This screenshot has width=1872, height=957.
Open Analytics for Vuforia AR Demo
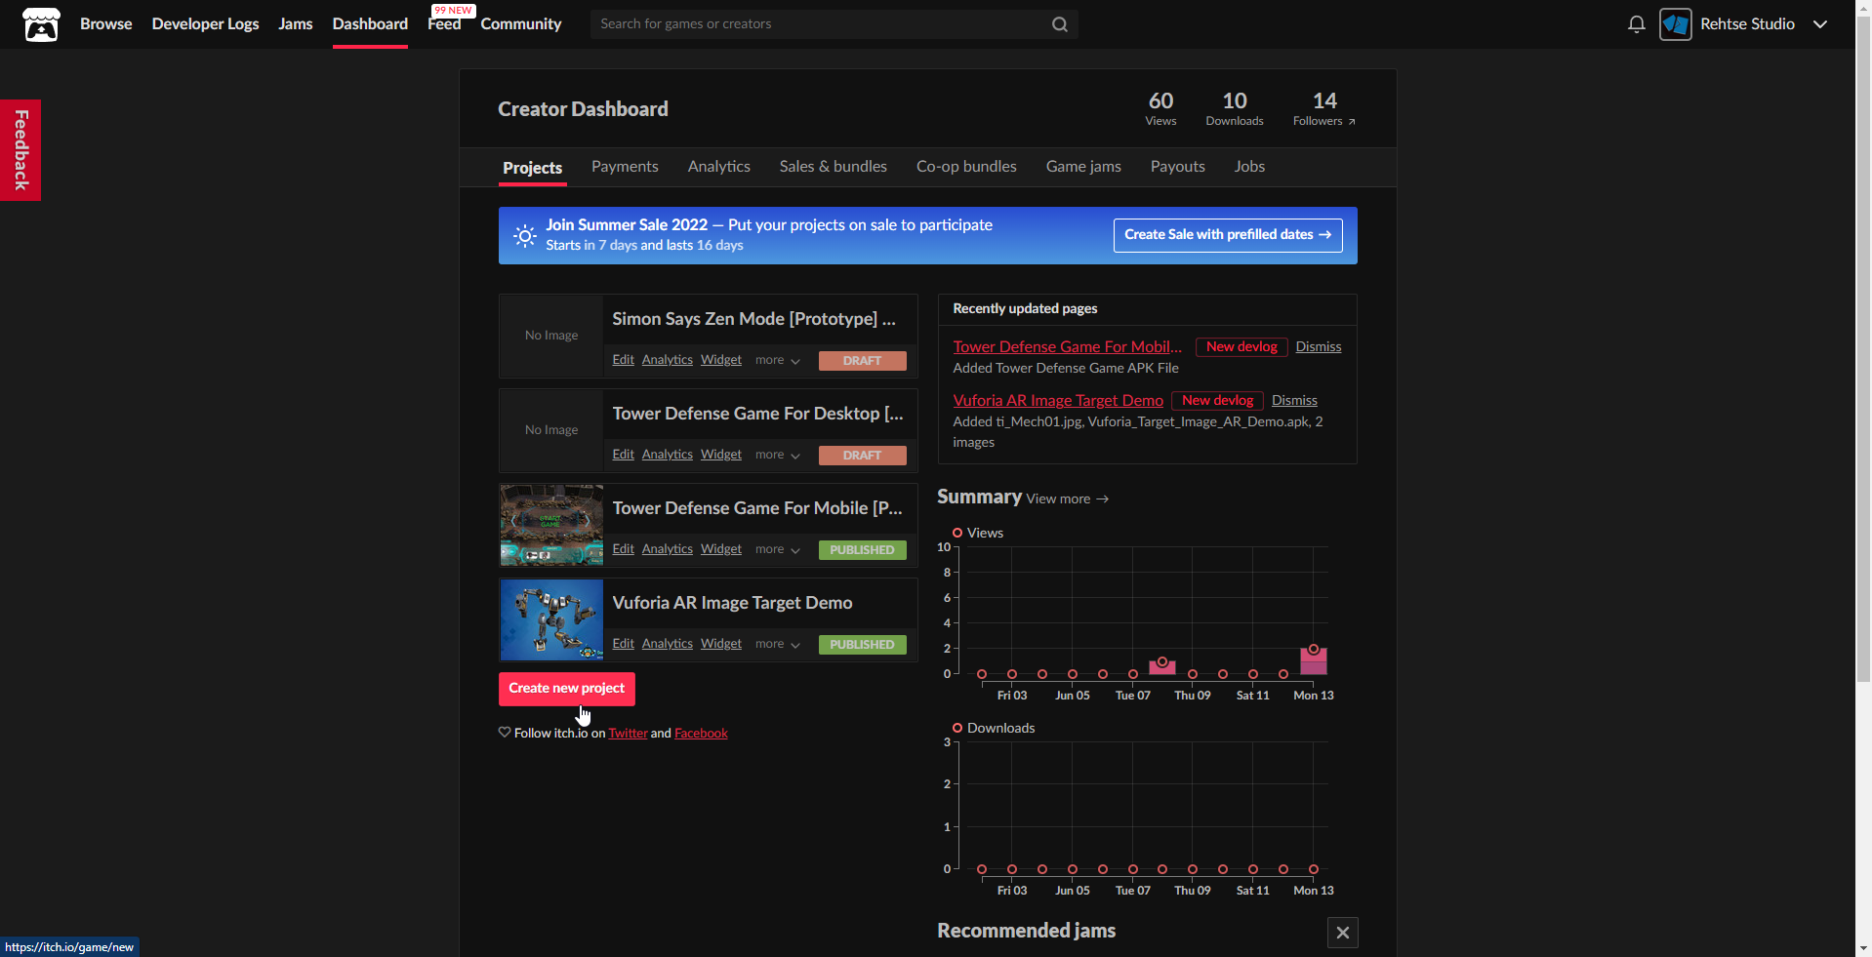pos(668,644)
